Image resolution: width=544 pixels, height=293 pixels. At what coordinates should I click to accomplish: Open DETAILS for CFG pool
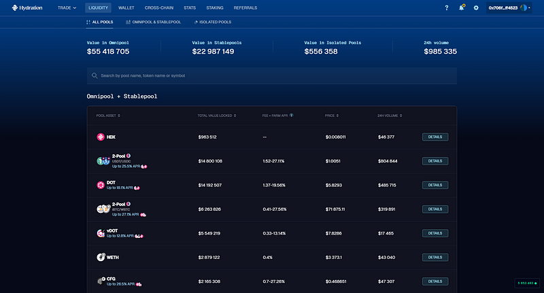point(435,281)
